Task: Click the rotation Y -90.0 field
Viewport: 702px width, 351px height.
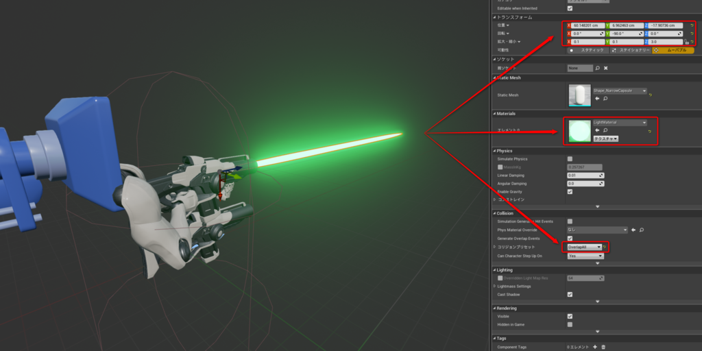Action: (x=627, y=34)
